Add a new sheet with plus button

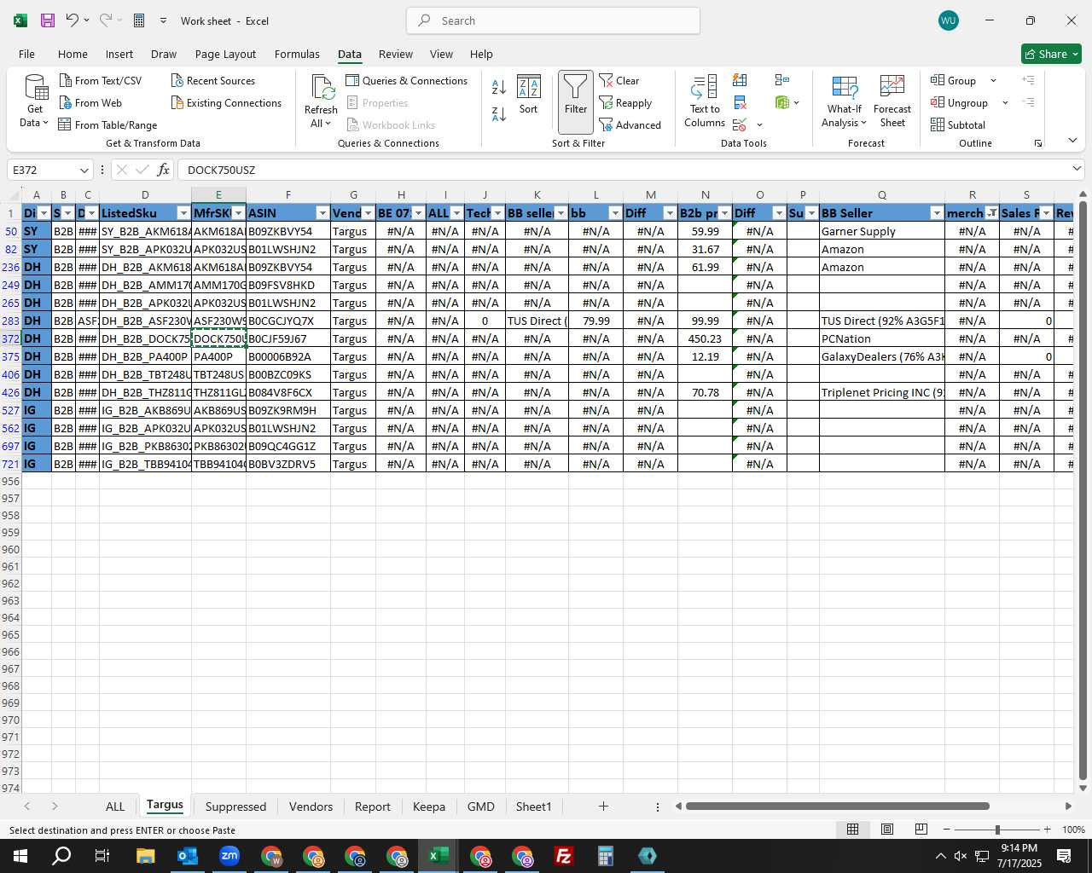603,807
